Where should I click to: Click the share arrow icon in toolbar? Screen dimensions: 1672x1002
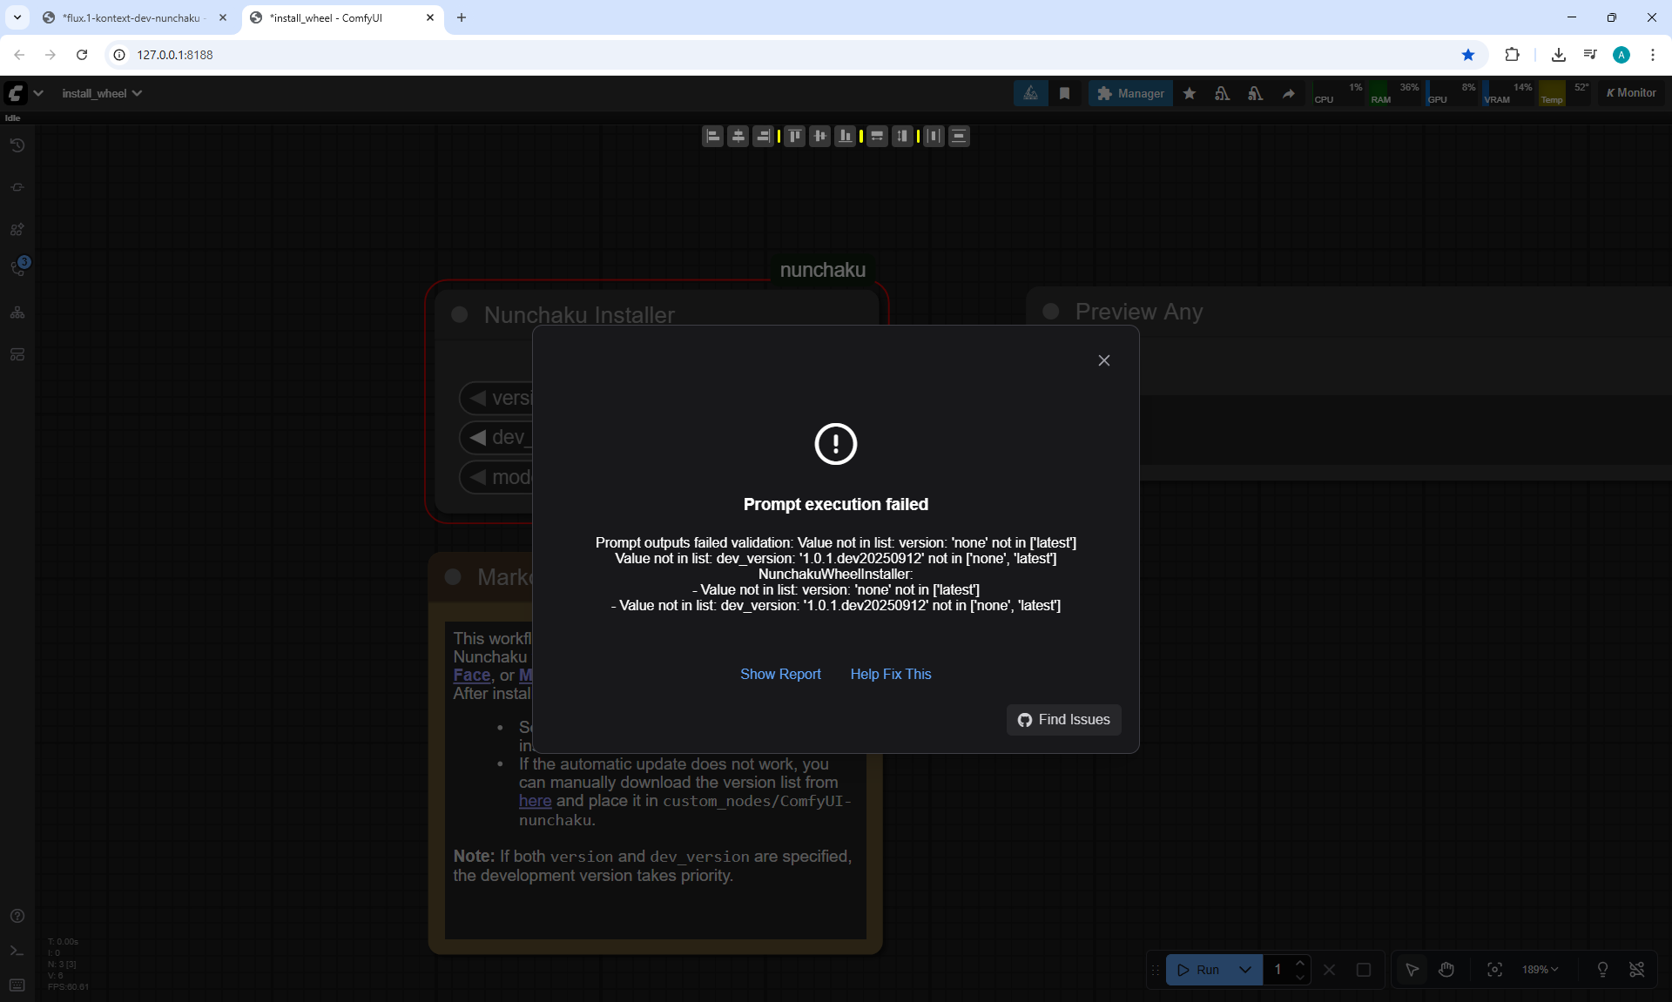point(1288,93)
